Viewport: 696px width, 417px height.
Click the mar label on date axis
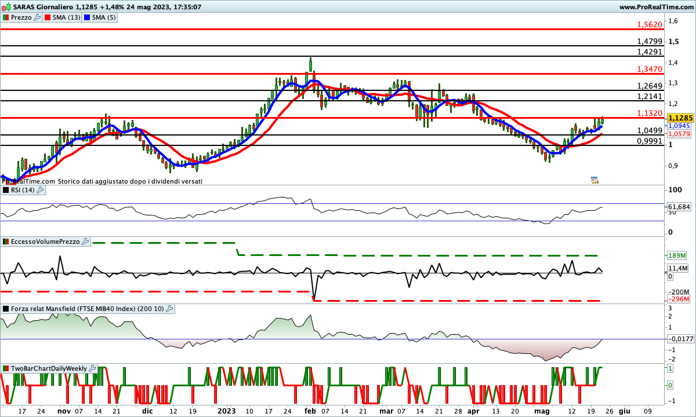(385, 410)
